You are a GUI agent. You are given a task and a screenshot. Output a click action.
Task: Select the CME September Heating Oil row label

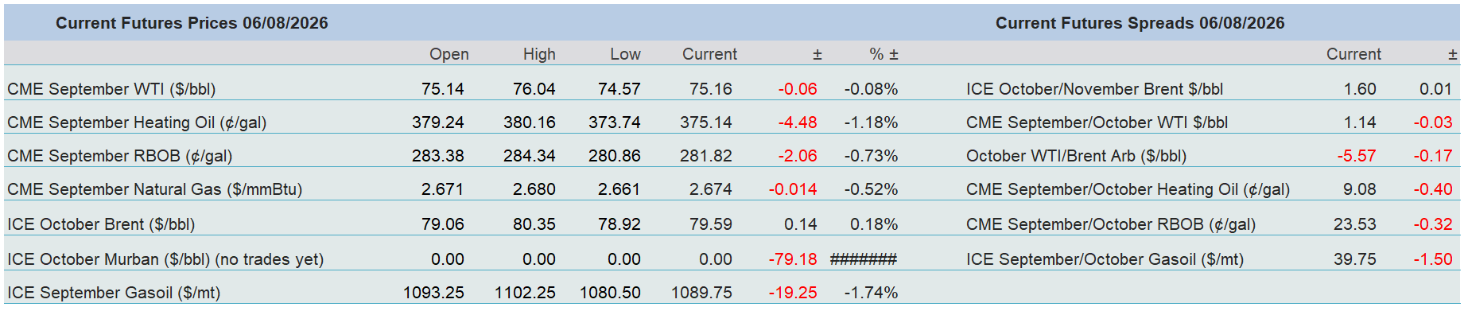pos(137,122)
